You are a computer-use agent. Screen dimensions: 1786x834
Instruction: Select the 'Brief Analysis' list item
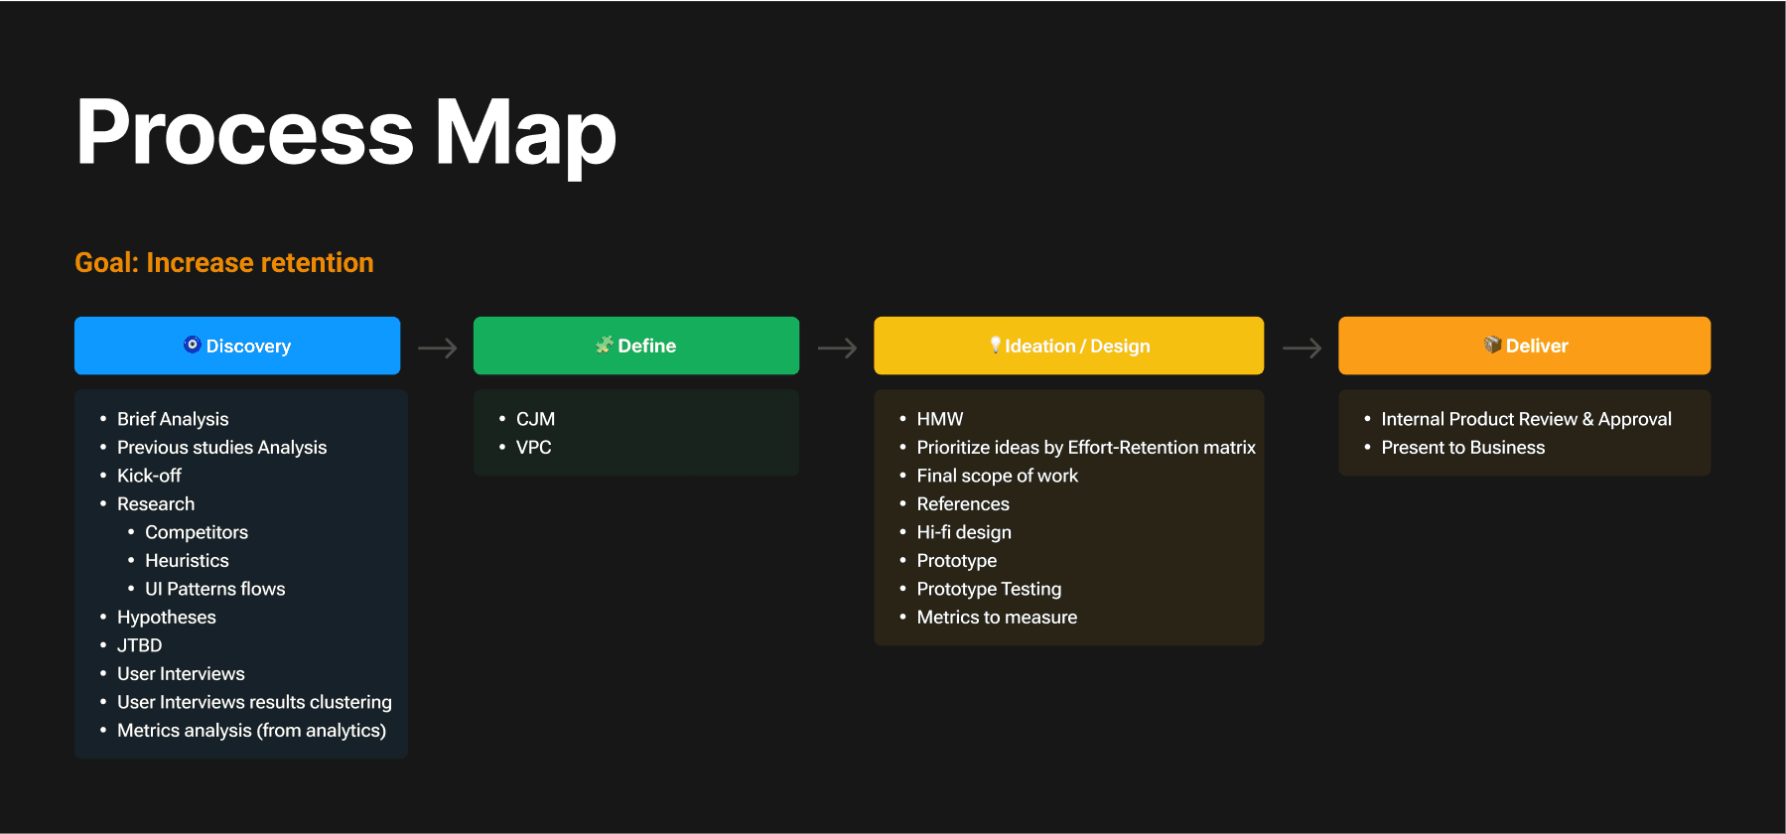(173, 419)
